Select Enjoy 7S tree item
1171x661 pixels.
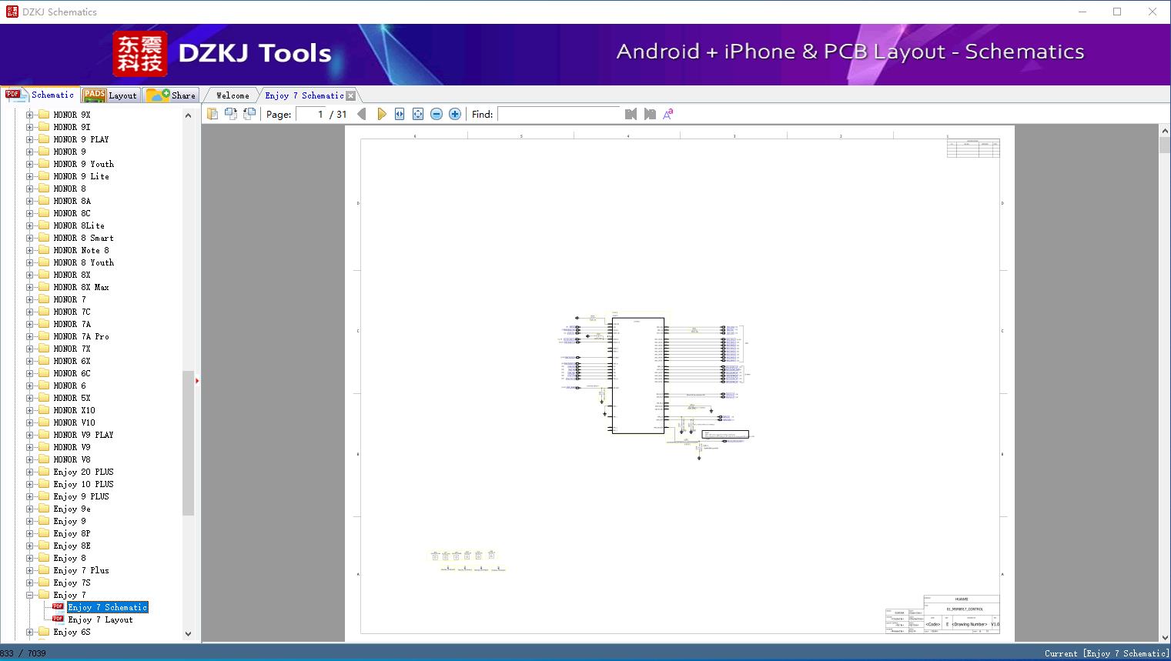pyautogui.click(x=72, y=583)
